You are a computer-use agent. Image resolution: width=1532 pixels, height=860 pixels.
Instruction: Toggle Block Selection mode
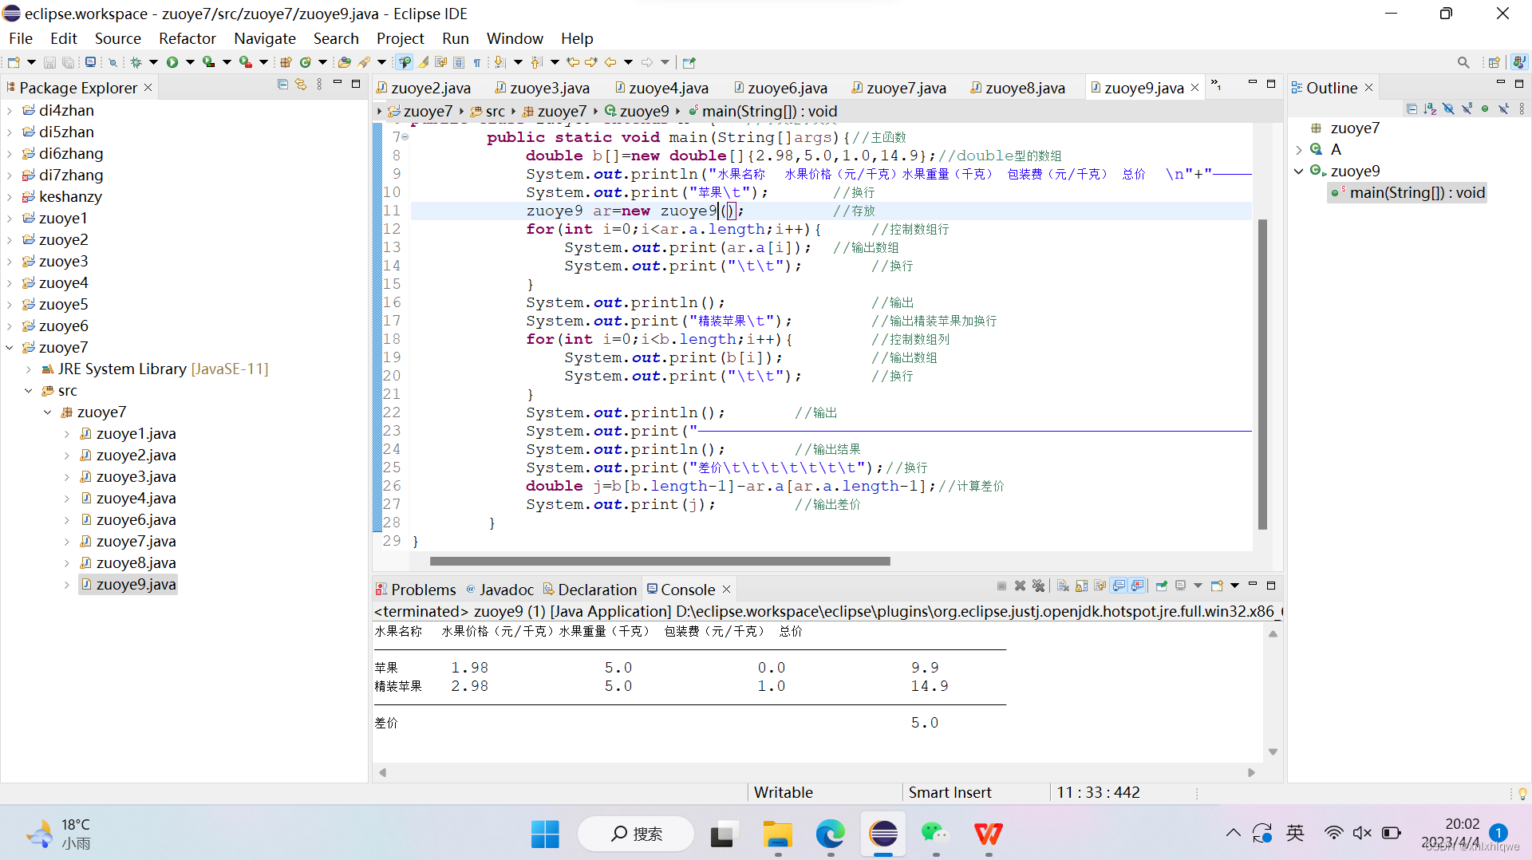point(459,62)
